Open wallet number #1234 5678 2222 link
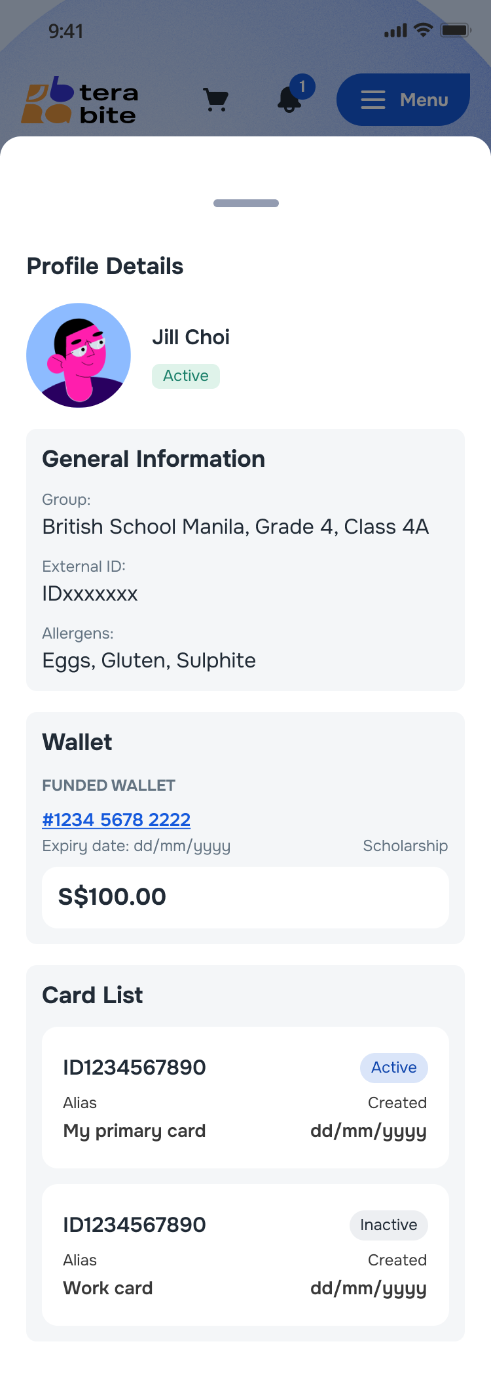The width and height of the screenshot is (491, 1390). click(x=116, y=820)
